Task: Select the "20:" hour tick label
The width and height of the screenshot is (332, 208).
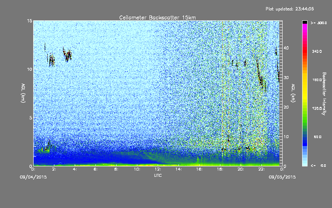Action: point(241,169)
